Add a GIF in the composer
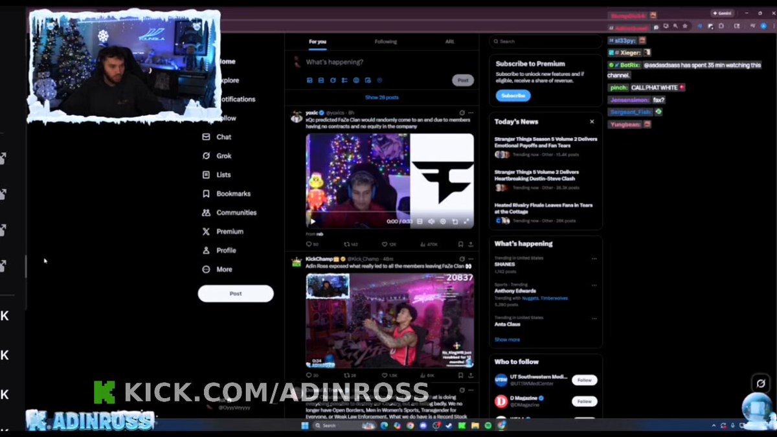The height and width of the screenshot is (437, 777). pos(321,80)
